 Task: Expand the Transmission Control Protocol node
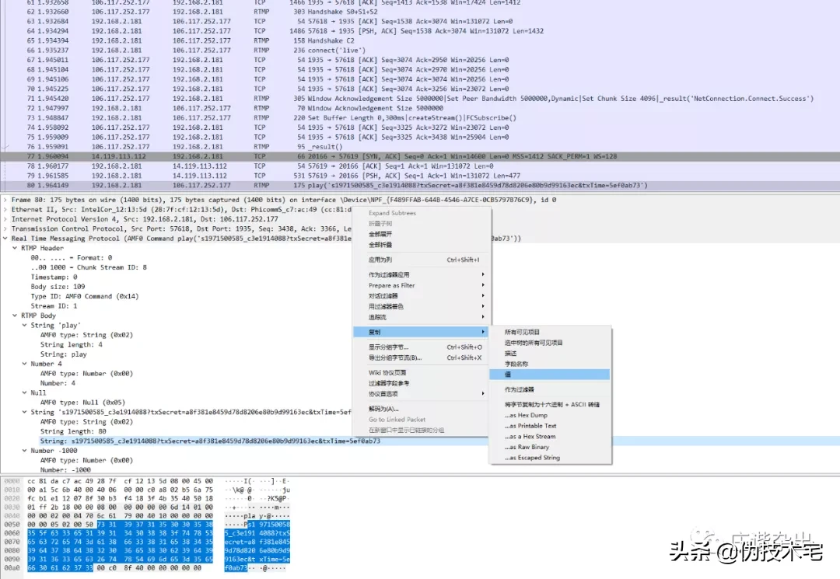[5, 228]
